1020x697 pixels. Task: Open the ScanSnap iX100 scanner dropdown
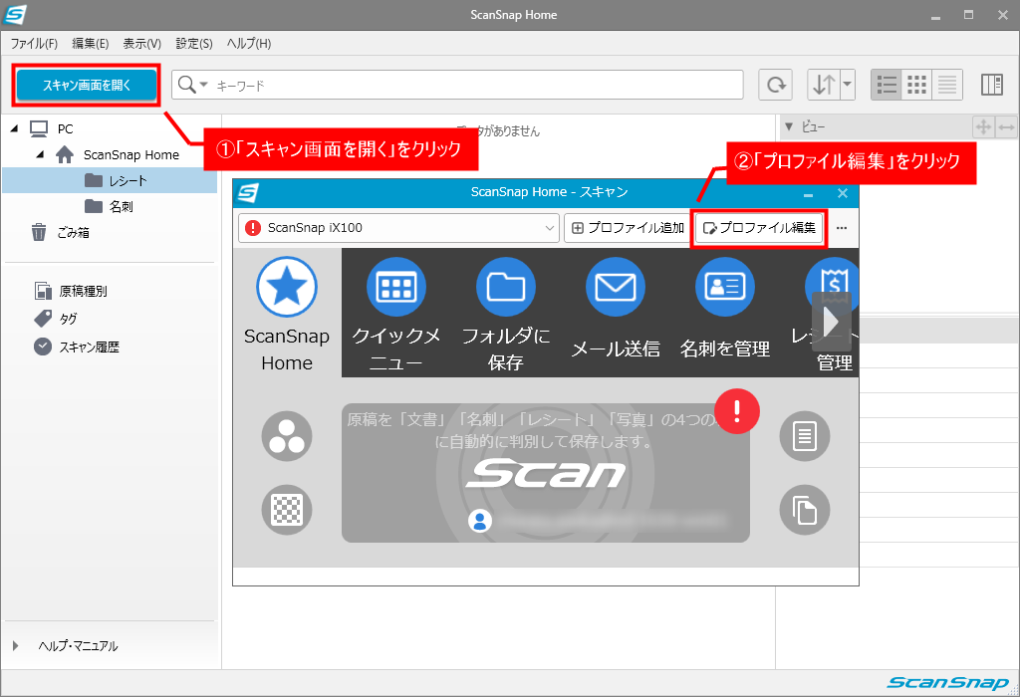pos(398,228)
